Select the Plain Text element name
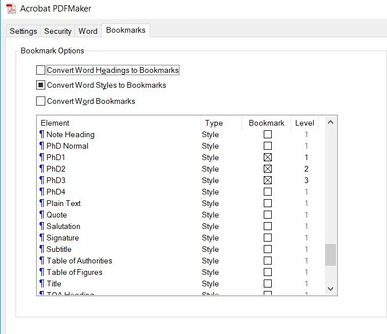 tap(64, 203)
